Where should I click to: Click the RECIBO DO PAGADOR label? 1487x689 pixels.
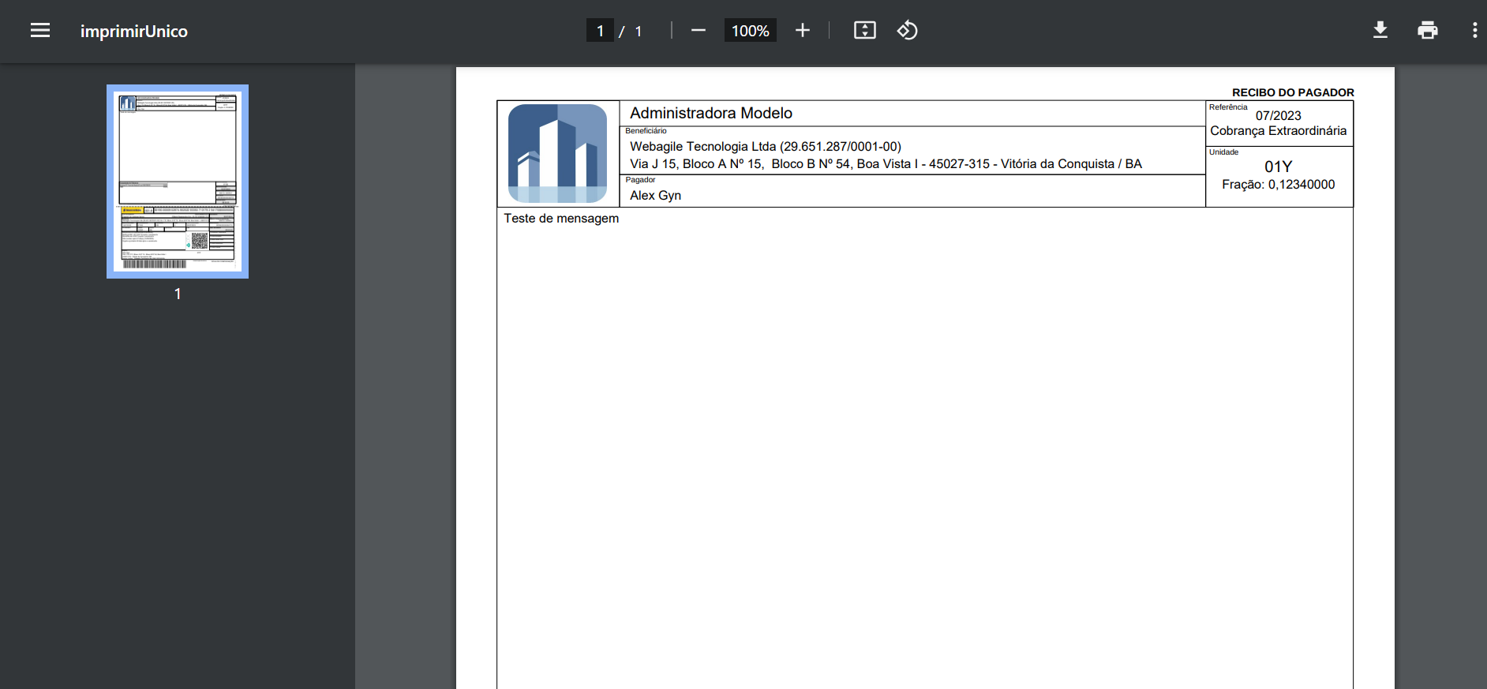pyautogui.click(x=1292, y=92)
